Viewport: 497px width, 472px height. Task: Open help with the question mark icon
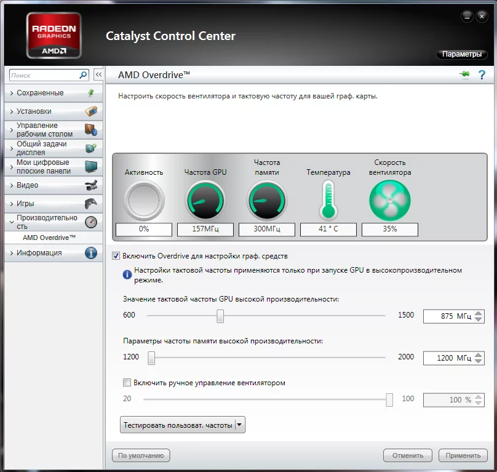click(482, 75)
